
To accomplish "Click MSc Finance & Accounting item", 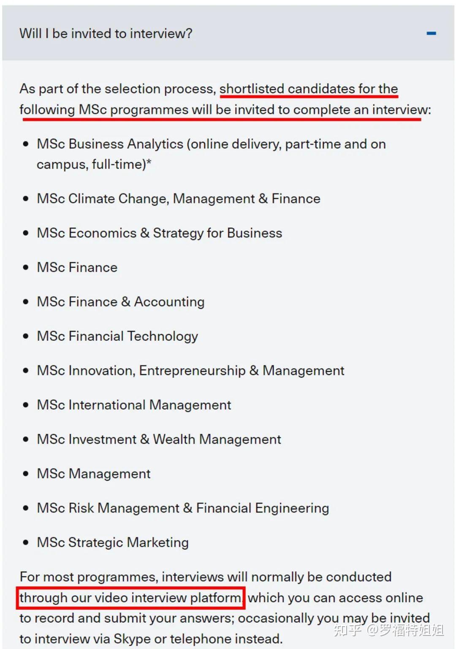I will coord(121,301).
